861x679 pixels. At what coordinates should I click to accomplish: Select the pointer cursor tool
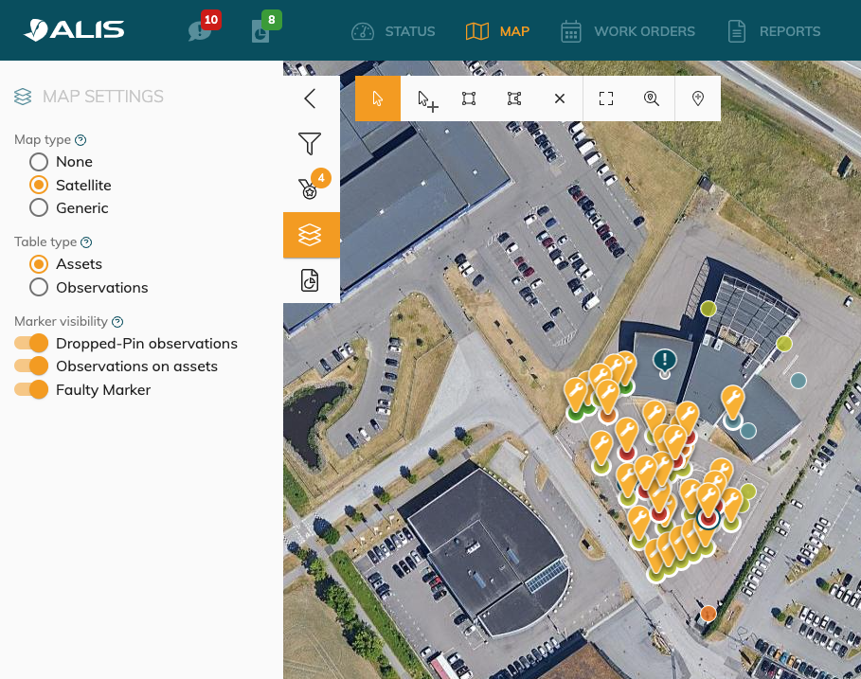[x=378, y=98]
